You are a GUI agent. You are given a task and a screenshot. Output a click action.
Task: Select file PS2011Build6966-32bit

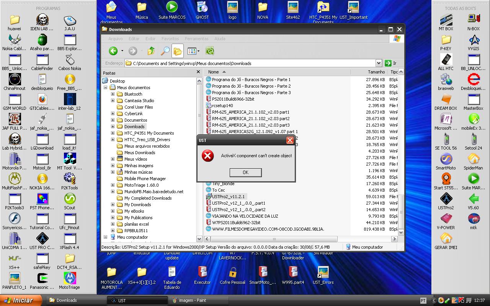[x=233, y=99]
